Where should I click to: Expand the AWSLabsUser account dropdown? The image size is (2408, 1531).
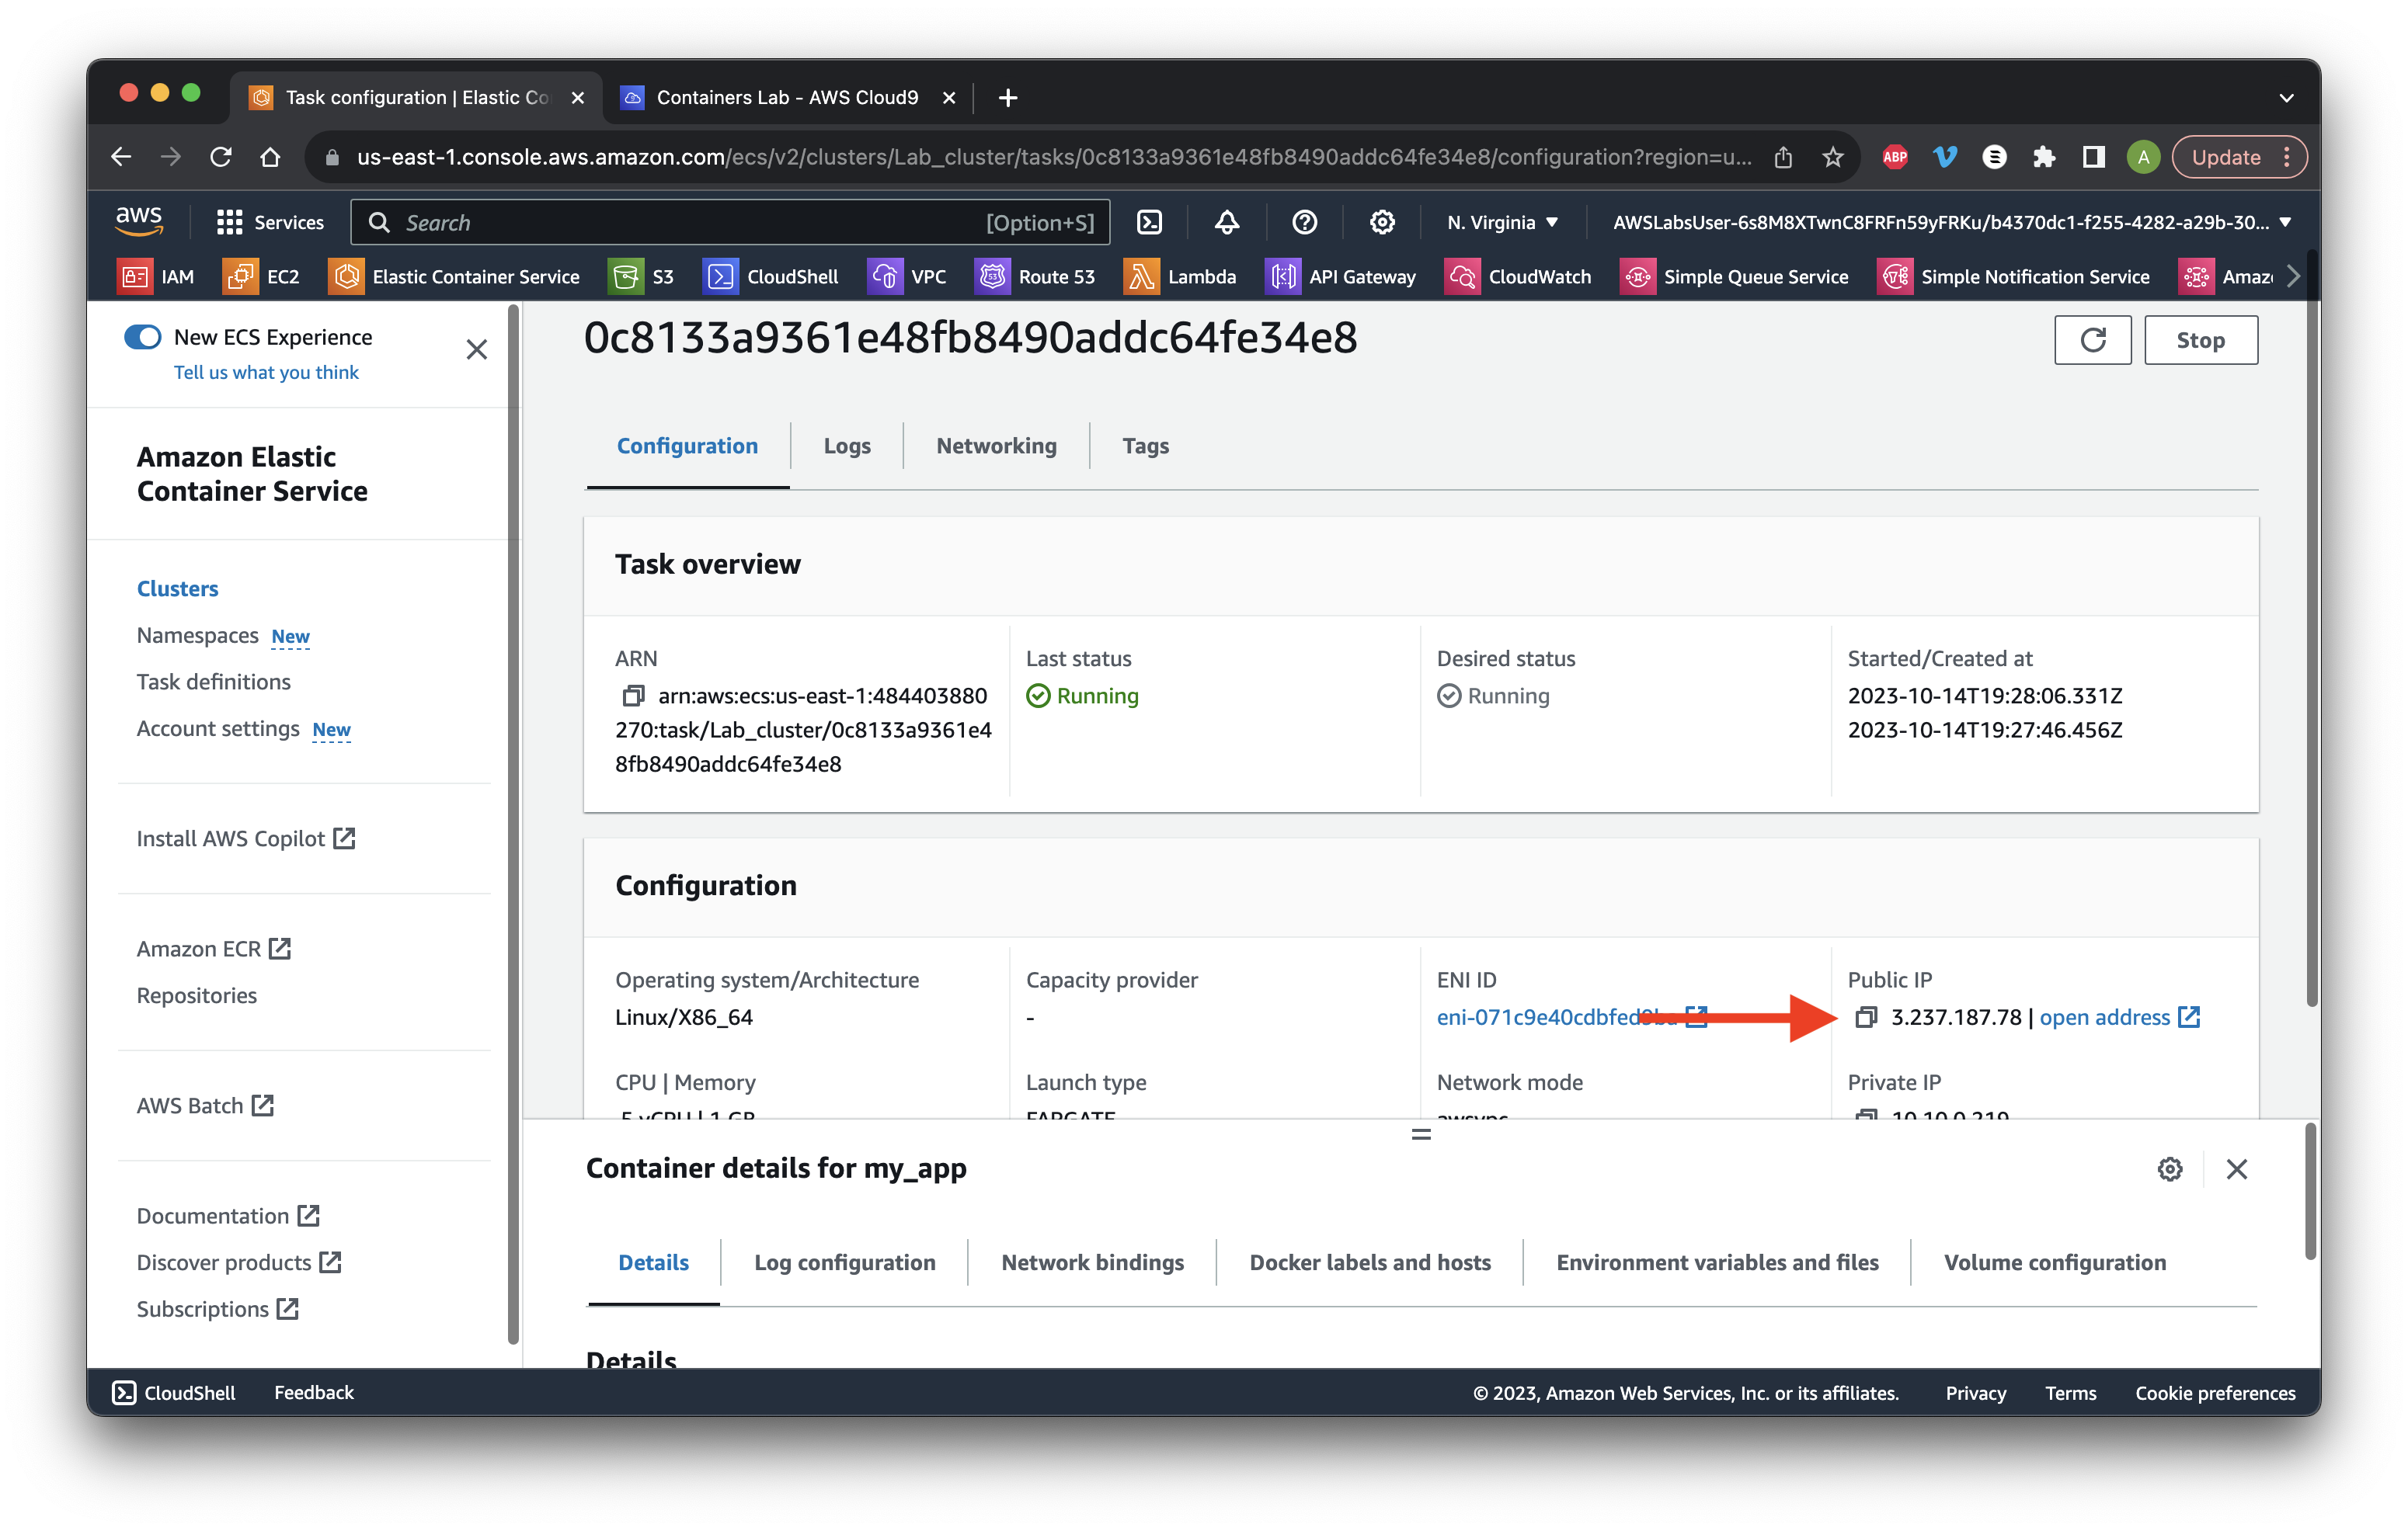coord(1951,222)
